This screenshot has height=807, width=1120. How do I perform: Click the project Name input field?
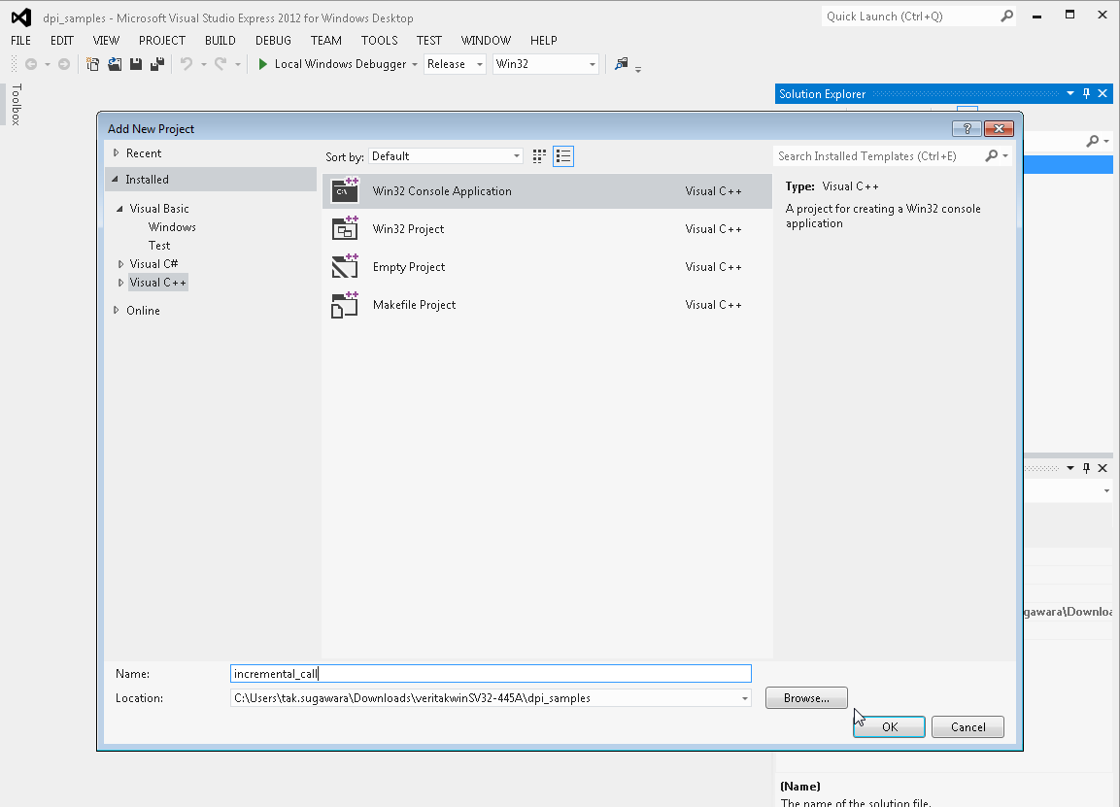click(491, 673)
